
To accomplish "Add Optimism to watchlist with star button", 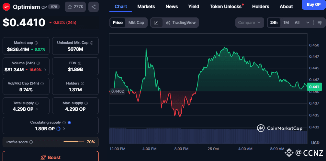I will pyautogui.click(x=75, y=6).
